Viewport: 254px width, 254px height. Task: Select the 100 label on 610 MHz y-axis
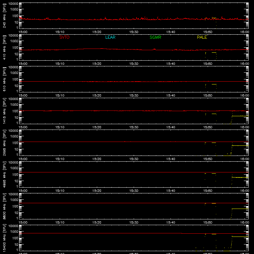click(15, 79)
